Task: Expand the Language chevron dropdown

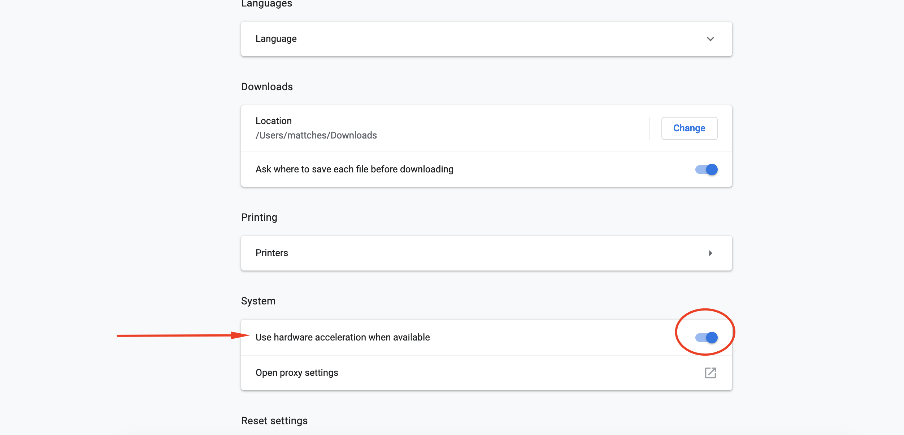Action: (x=710, y=39)
